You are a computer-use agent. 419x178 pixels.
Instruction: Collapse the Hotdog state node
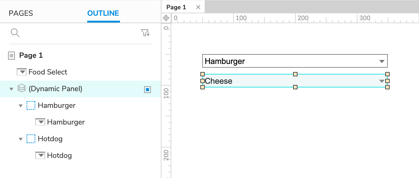(21, 139)
